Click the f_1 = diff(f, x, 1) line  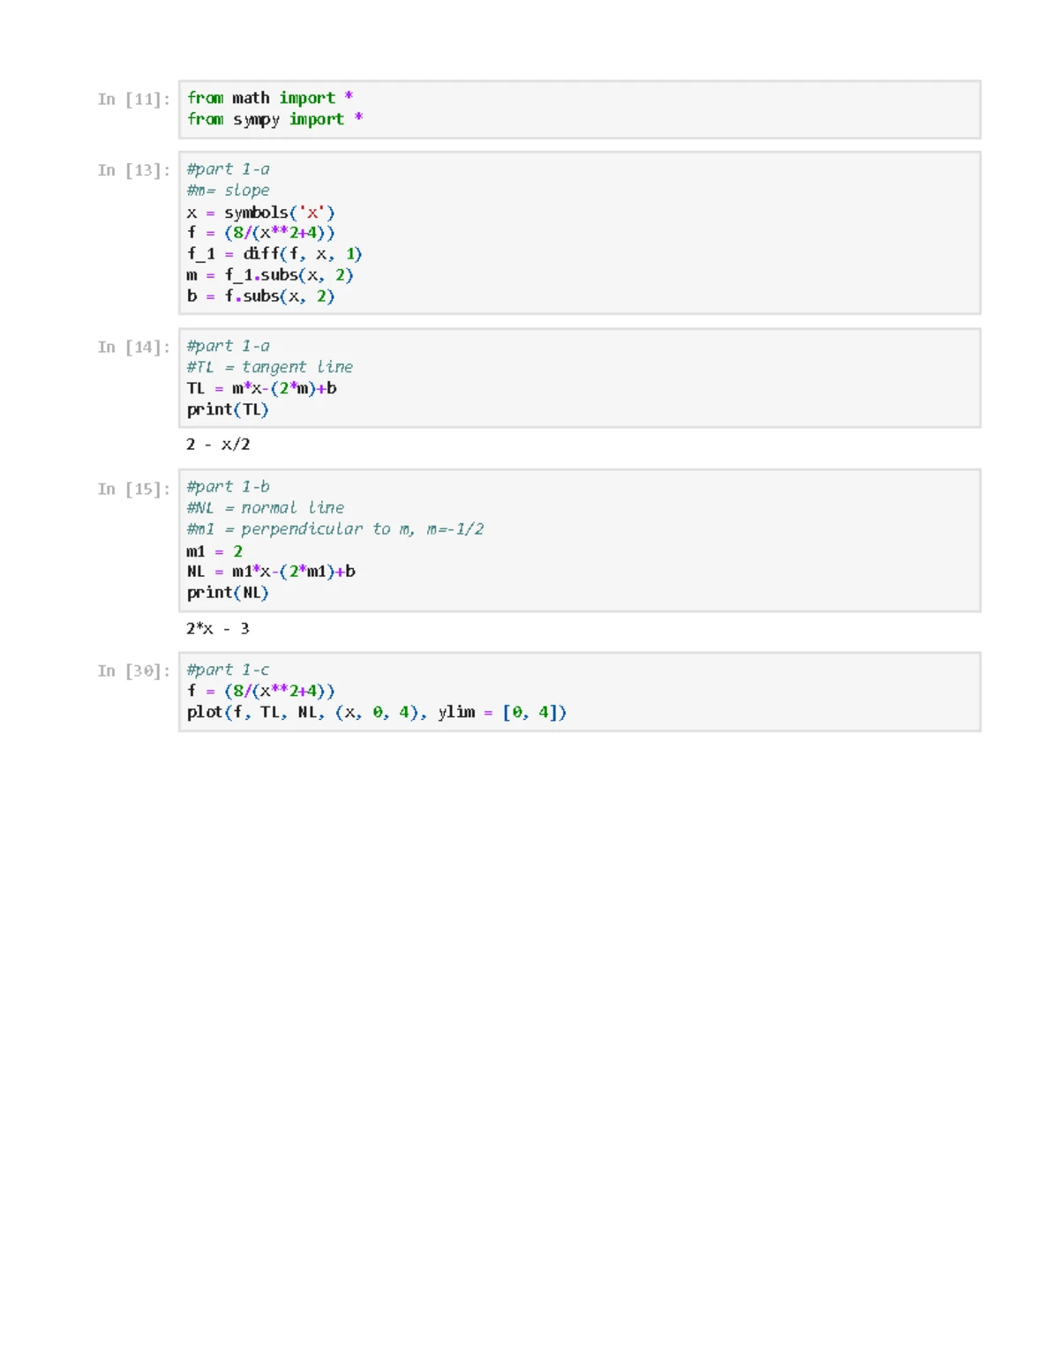[x=274, y=254]
